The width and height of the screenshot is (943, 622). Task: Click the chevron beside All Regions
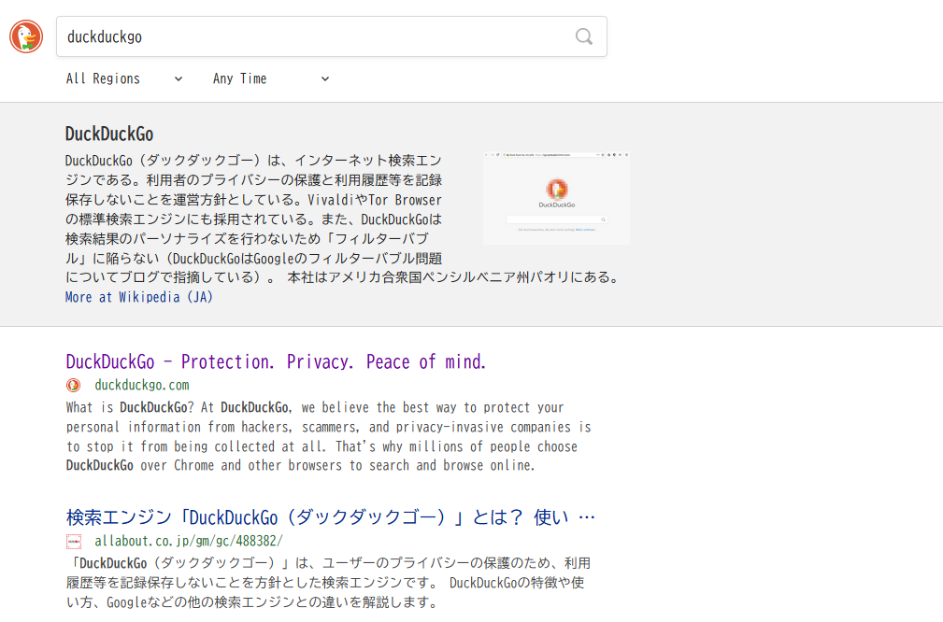coord(179,79)
